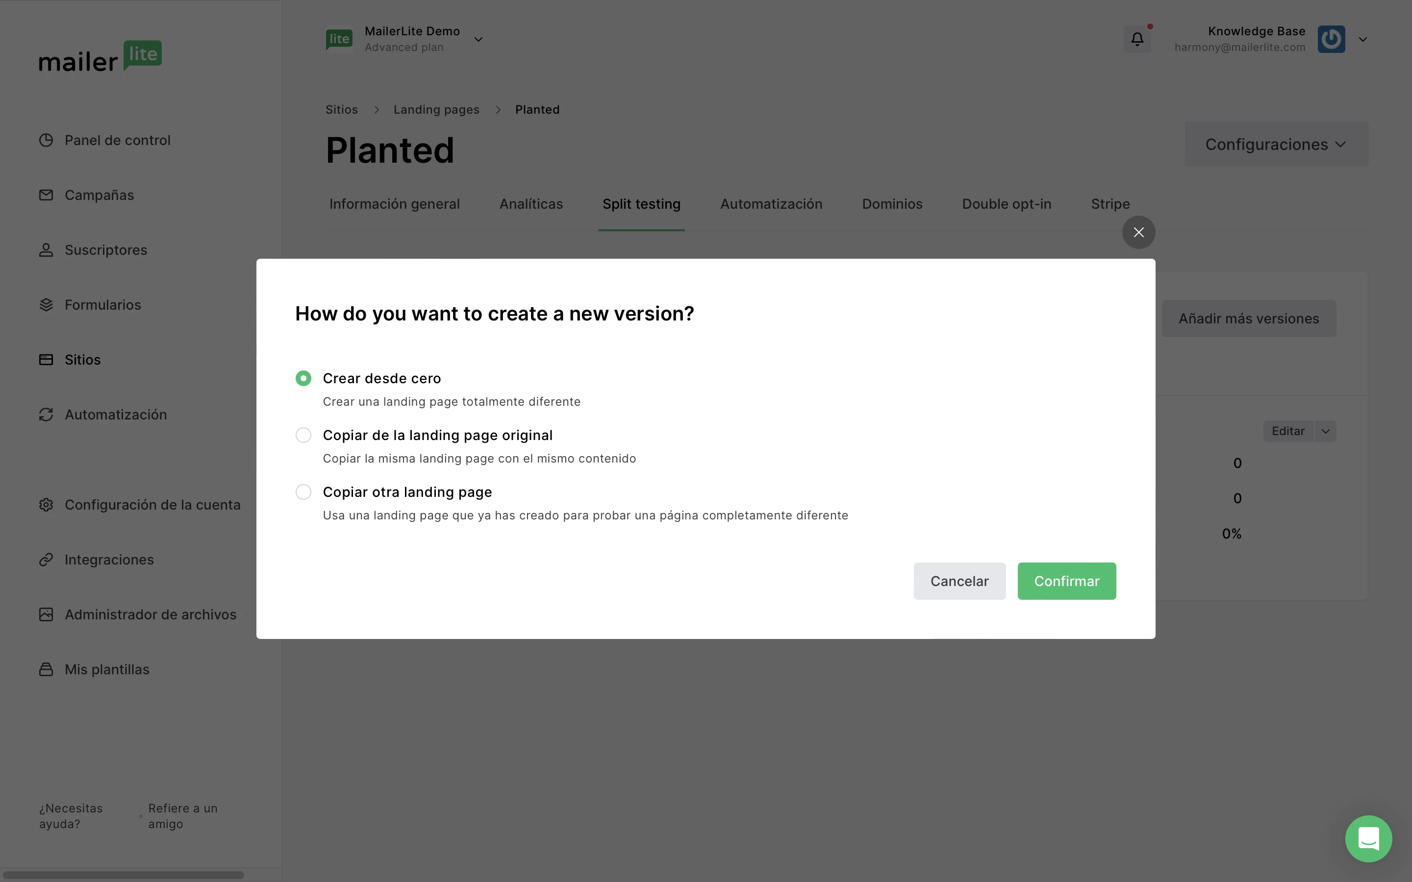Click the sidebar horizontal scrollbar

pyautogui.click(x=123, y=875)
